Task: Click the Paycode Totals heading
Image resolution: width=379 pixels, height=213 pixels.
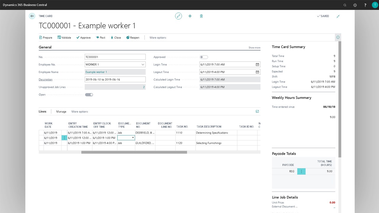Action: 284,154
